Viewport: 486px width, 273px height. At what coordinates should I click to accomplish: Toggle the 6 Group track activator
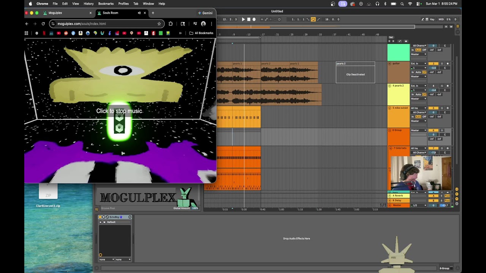tap(433, 130)
